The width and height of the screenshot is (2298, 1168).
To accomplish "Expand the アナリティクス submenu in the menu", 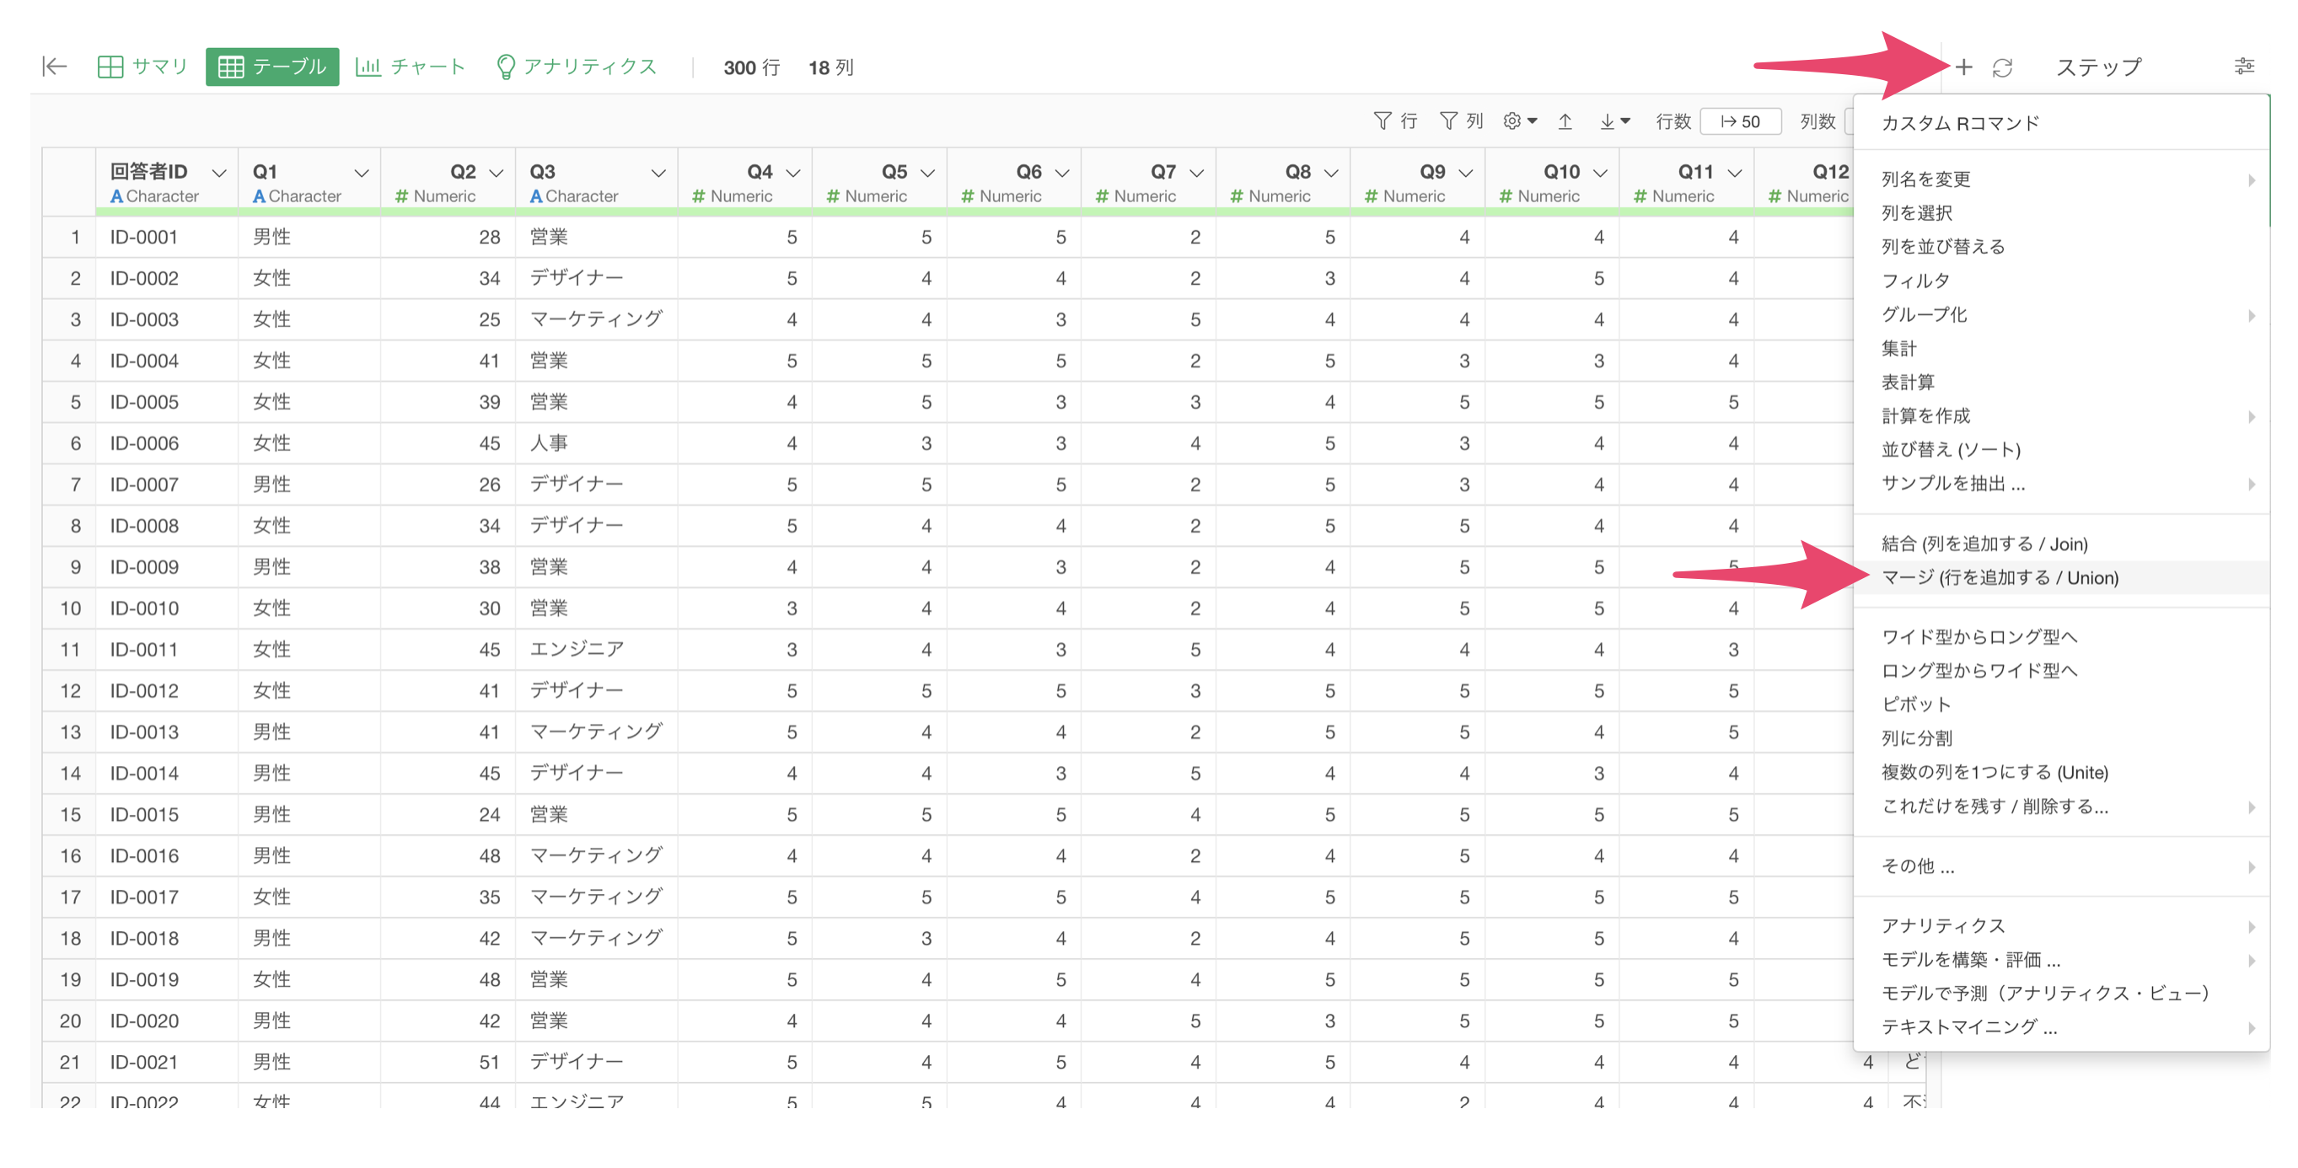I will tap(2061, 925).
